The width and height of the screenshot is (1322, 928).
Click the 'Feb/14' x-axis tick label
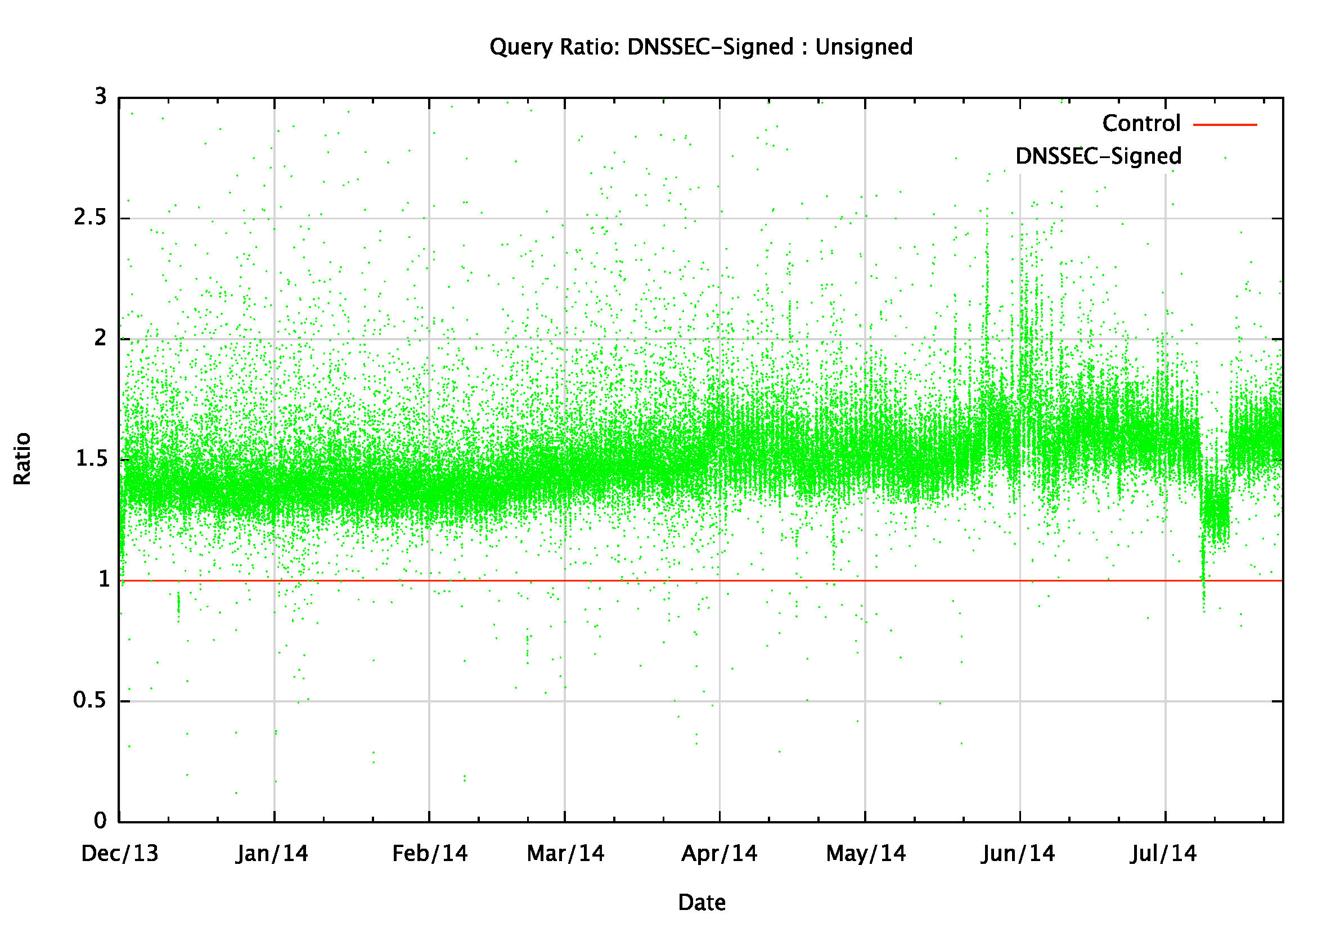coord(430,853)
